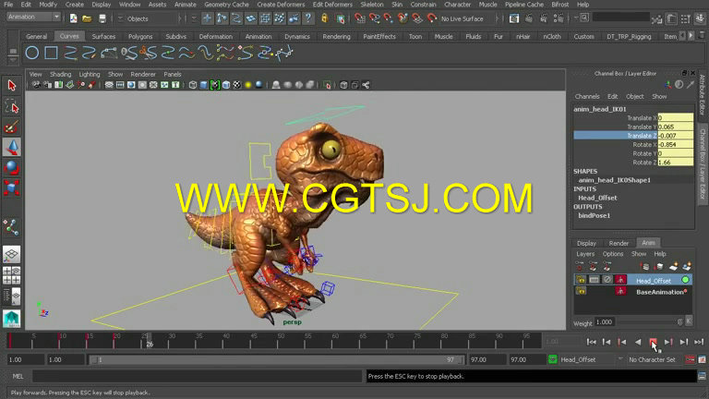Click the play backwards button
The image size is (709, 399).
(638, 342)
